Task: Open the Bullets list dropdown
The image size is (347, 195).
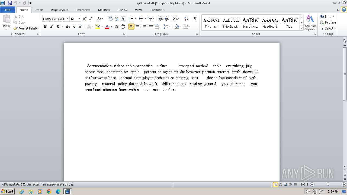Action: tap(136, 19)
